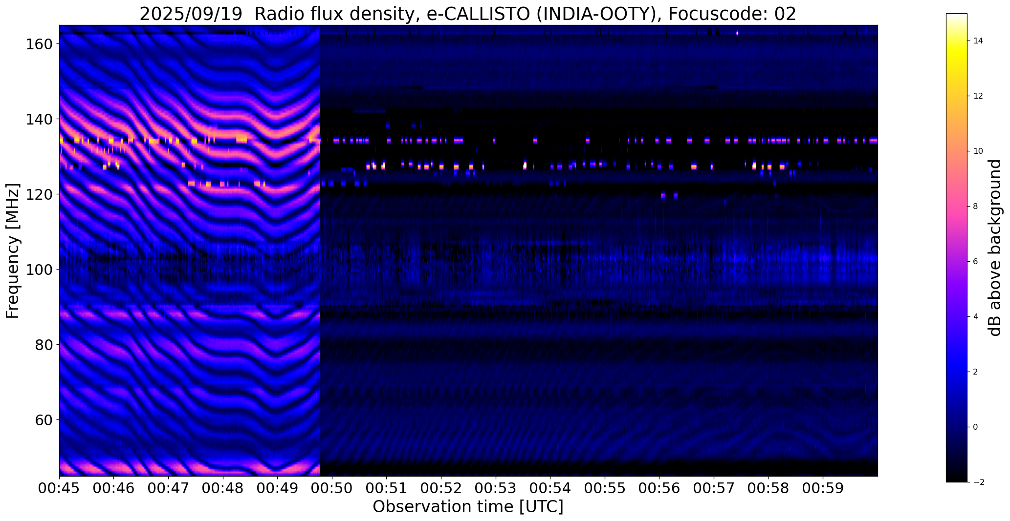
Task: Click the colorbar tick value 0
Action: [975, 427]
